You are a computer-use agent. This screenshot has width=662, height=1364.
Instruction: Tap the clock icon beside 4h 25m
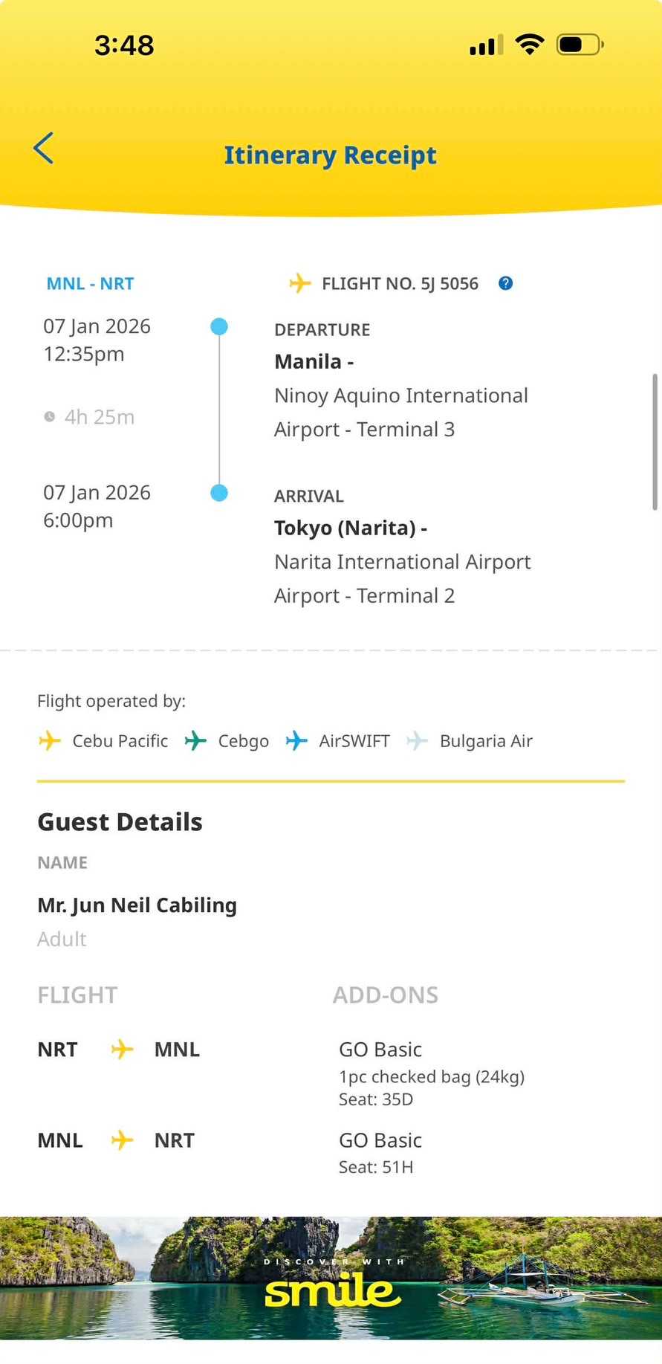pos(49,417)
